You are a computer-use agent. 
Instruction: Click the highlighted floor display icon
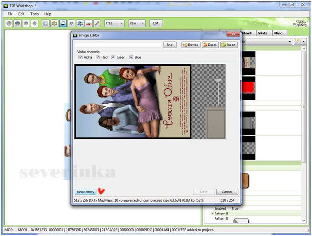[x=63, y=23]
